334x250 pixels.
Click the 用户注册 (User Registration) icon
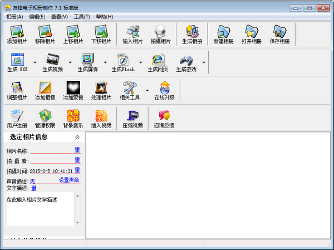coord(17,116)
